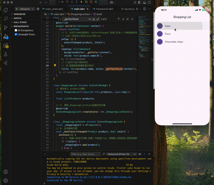Click Step Over in debug toolbar

pos(67,2)
